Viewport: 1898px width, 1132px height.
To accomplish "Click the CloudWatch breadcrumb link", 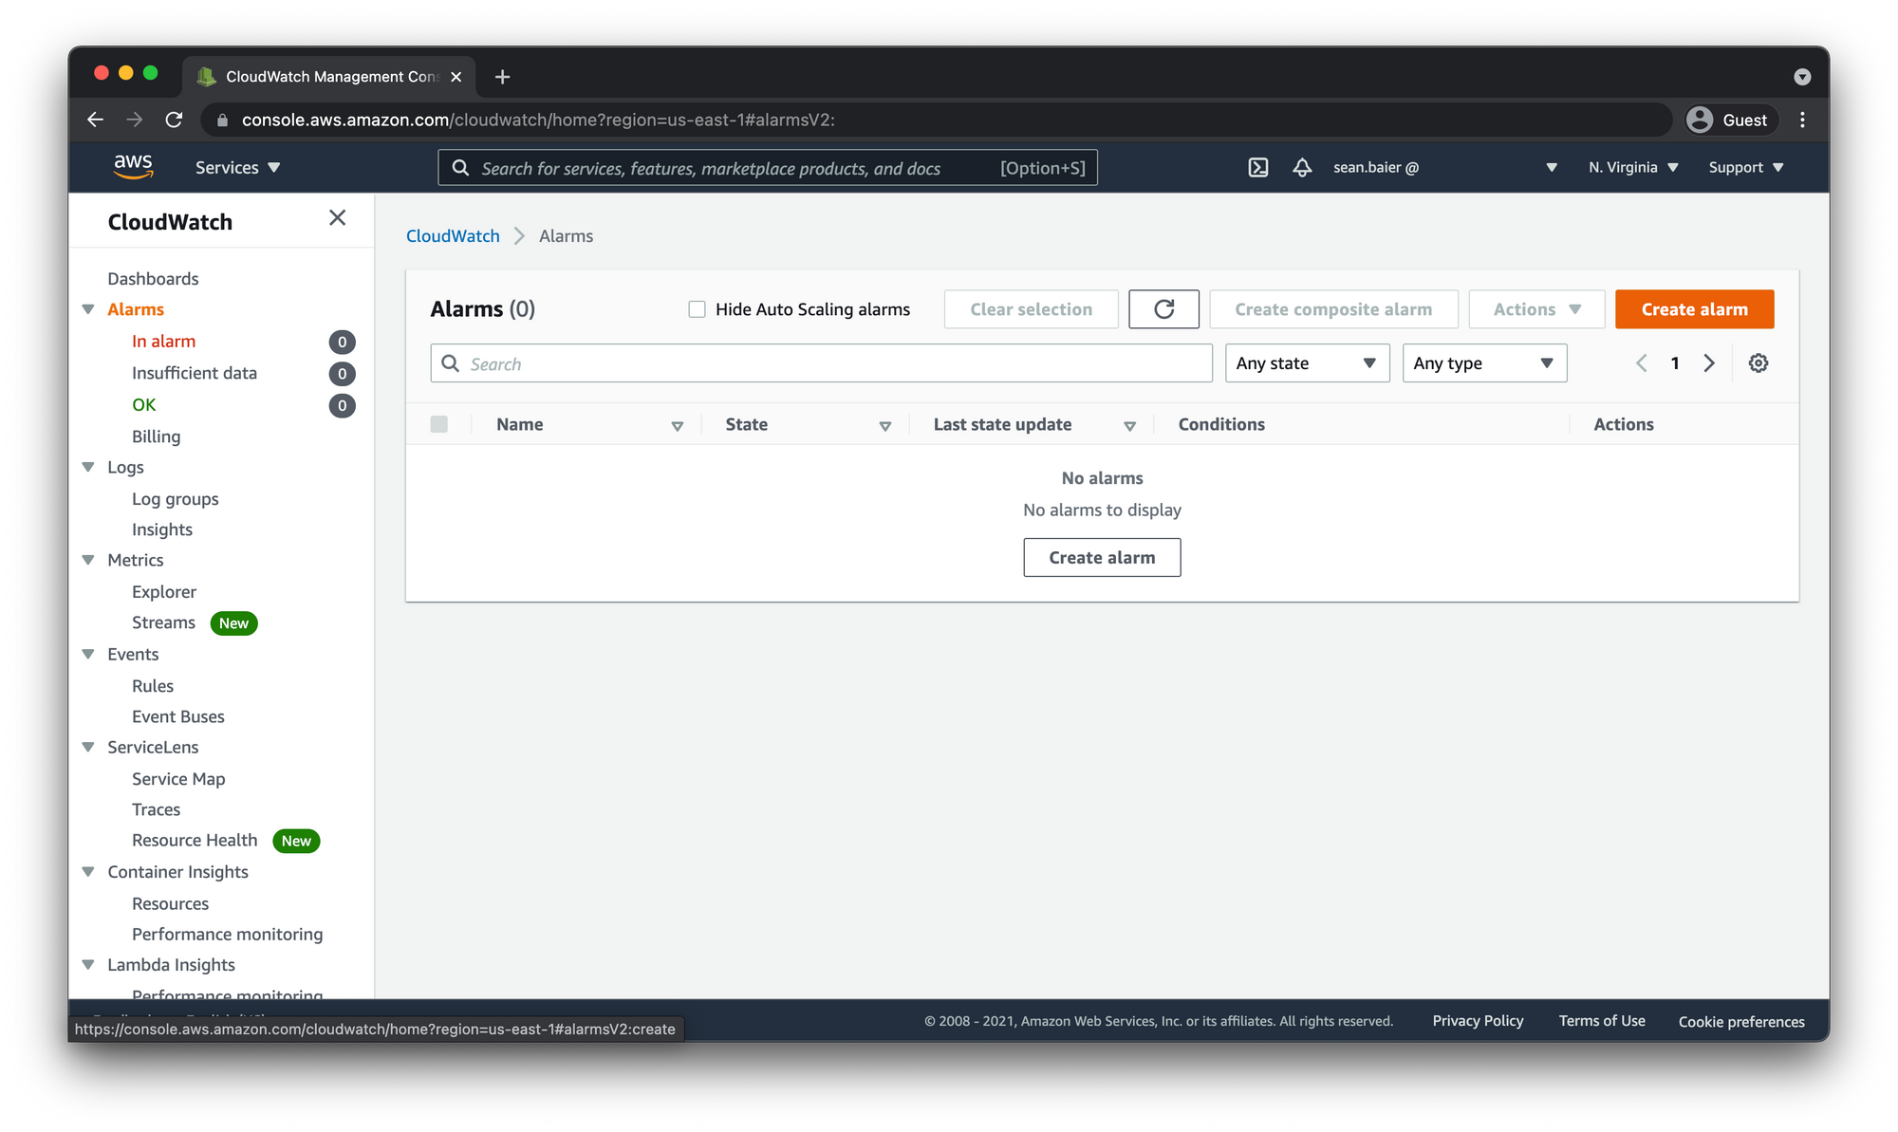I will pos(453,236).
